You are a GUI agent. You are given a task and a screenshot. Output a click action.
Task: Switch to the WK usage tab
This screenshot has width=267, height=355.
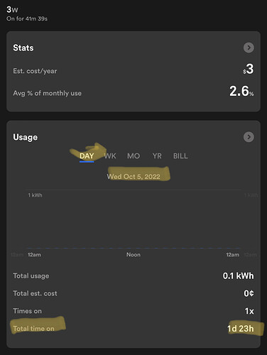pos(110,156)
